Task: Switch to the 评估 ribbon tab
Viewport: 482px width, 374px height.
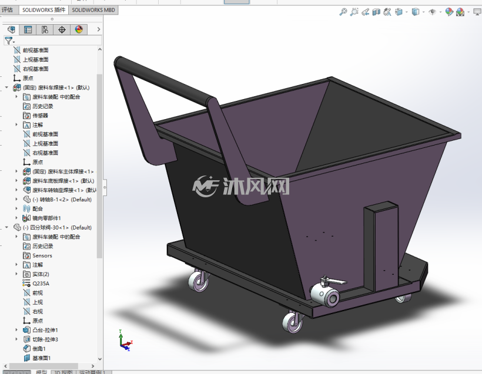Action: click(x=8, y=10)
